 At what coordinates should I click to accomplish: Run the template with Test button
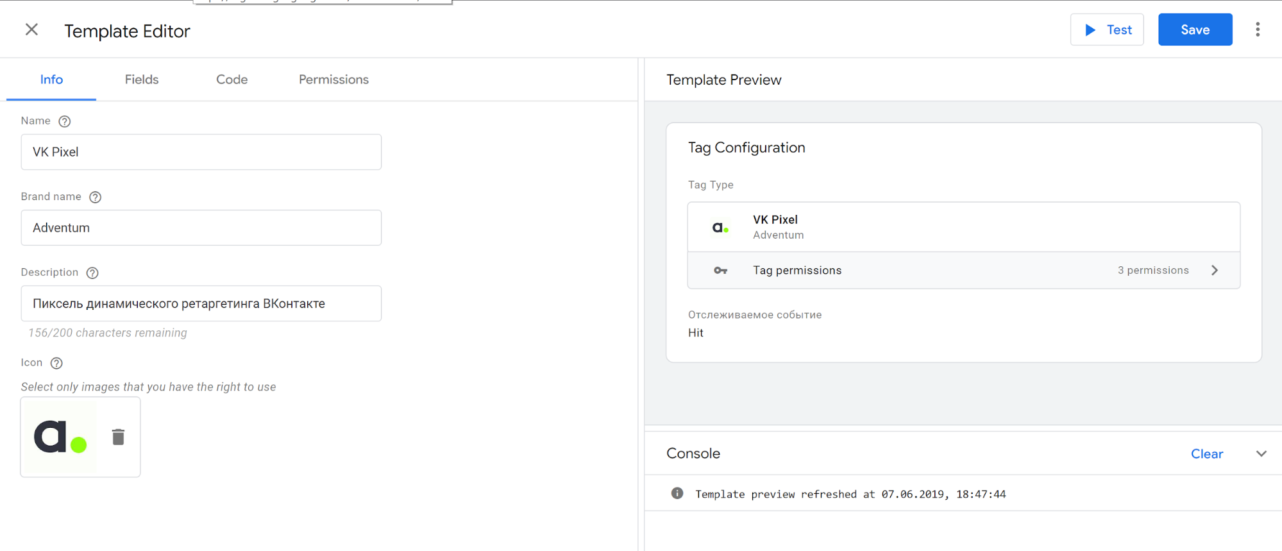click(x=1107, y=30)
